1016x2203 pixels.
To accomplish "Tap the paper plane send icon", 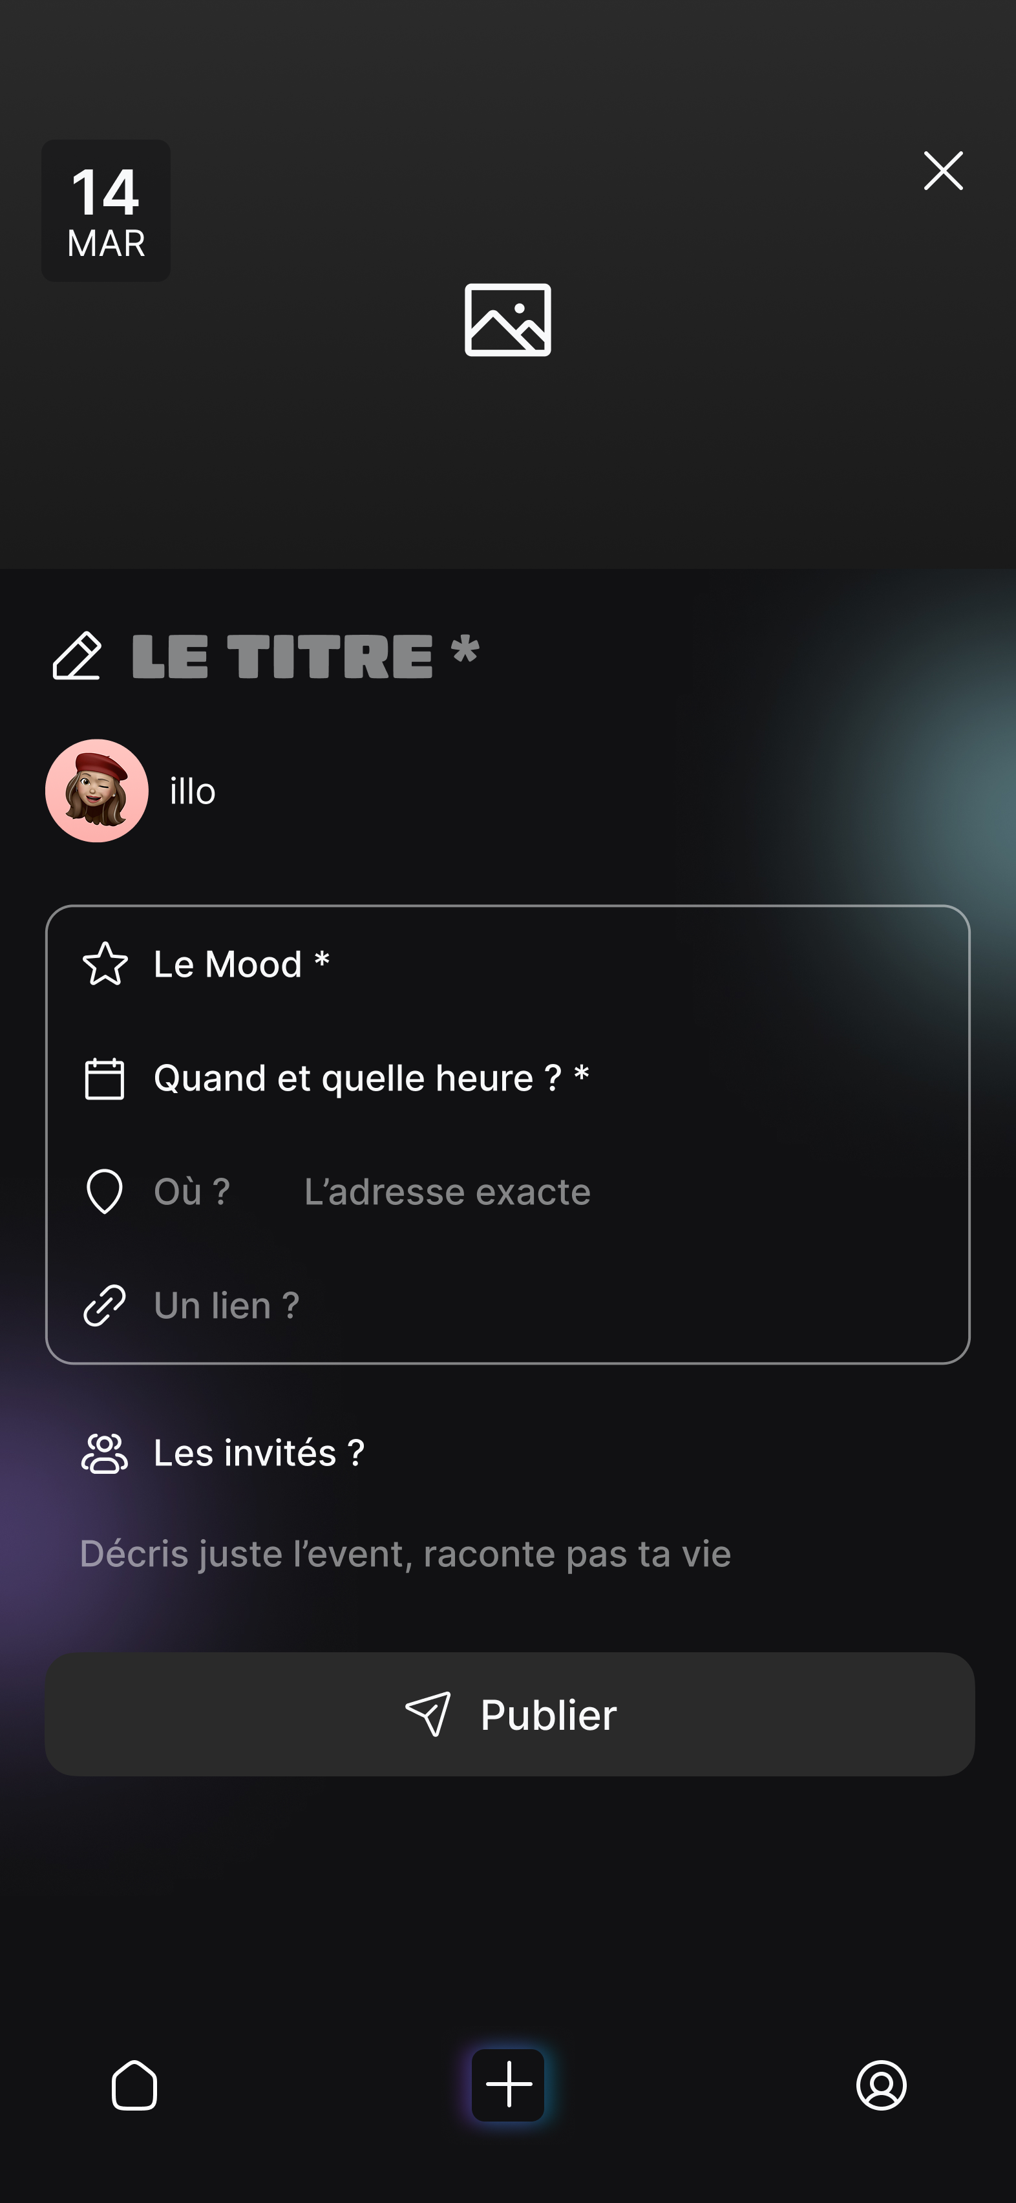I will pos(428,1714).
